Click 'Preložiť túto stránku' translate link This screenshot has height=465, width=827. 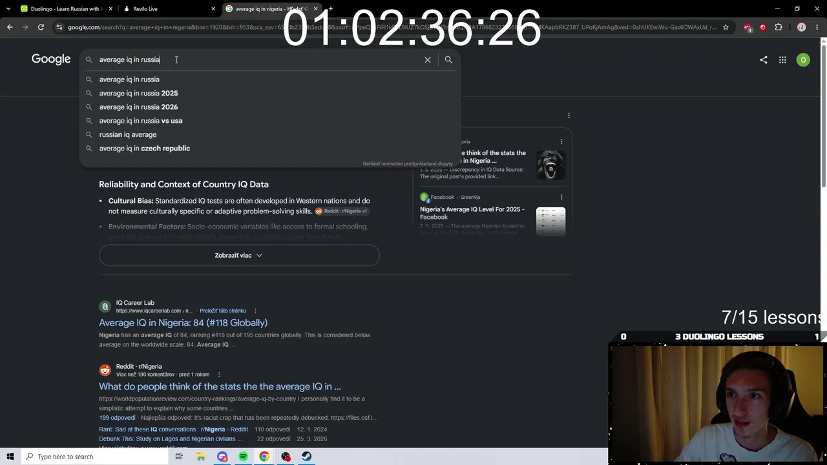point(222,311)
